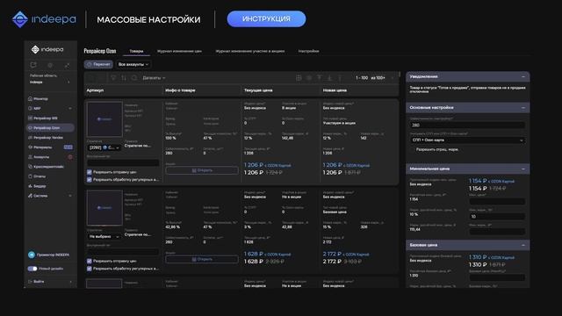Viewport: 562px width, 316px height.
Task: Click the upload arrow icon in the table toolbar
Action: point(320,78)
